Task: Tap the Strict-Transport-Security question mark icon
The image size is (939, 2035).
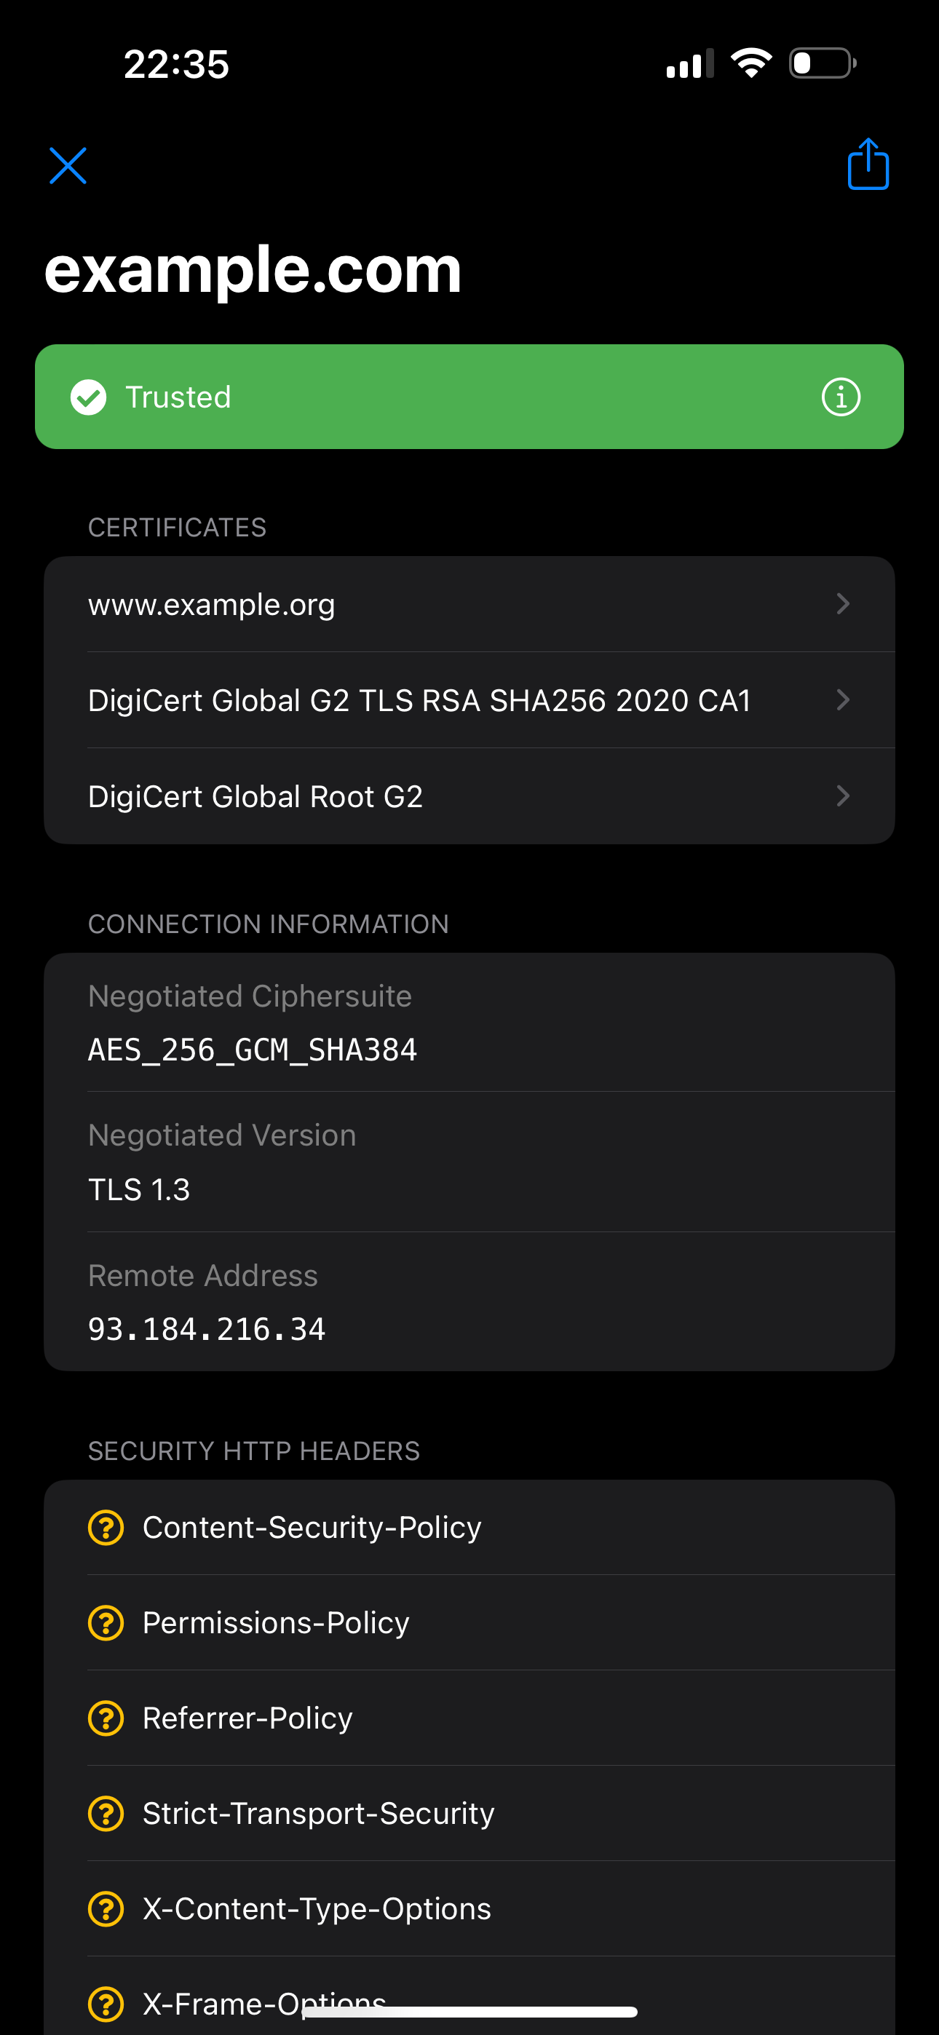Action: 106,1813
